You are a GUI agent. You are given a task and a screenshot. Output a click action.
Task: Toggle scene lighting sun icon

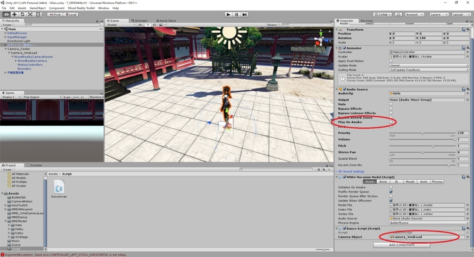[x=148, y=25]
